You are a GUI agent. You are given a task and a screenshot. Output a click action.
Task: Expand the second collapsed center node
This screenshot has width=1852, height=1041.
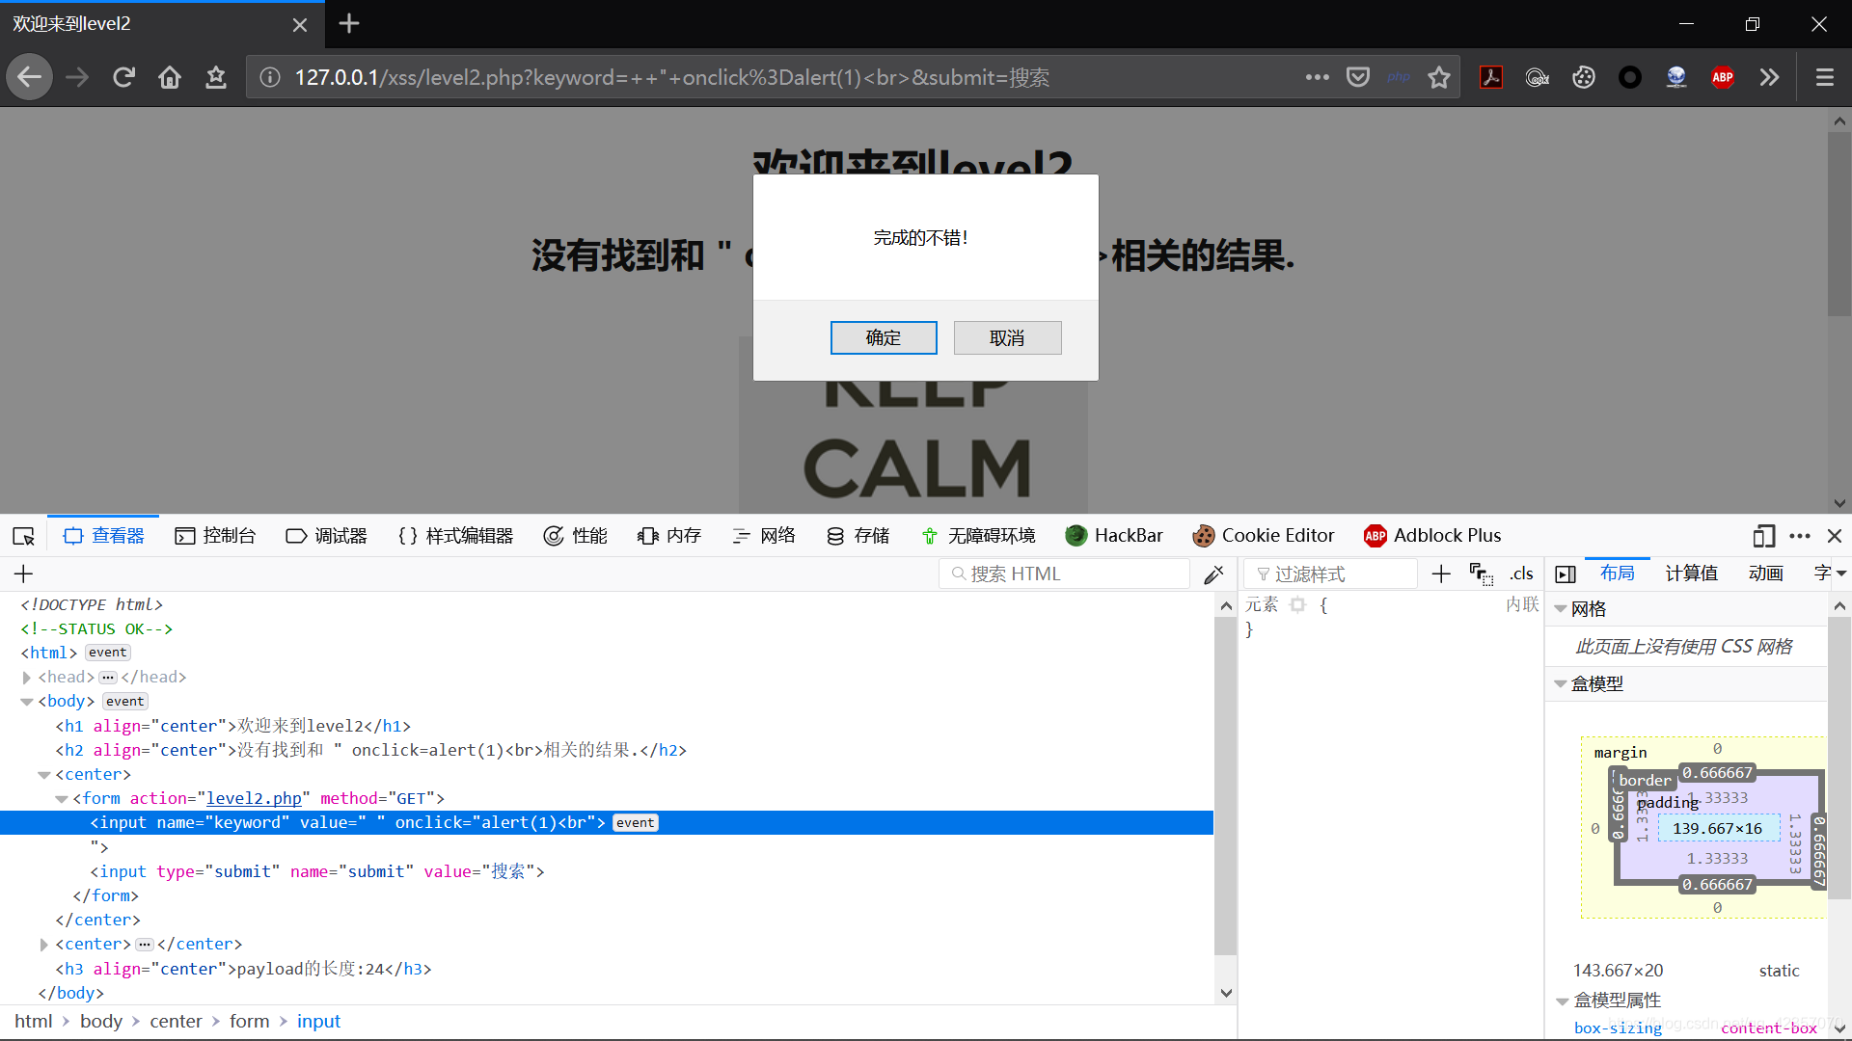pos(44,945)
